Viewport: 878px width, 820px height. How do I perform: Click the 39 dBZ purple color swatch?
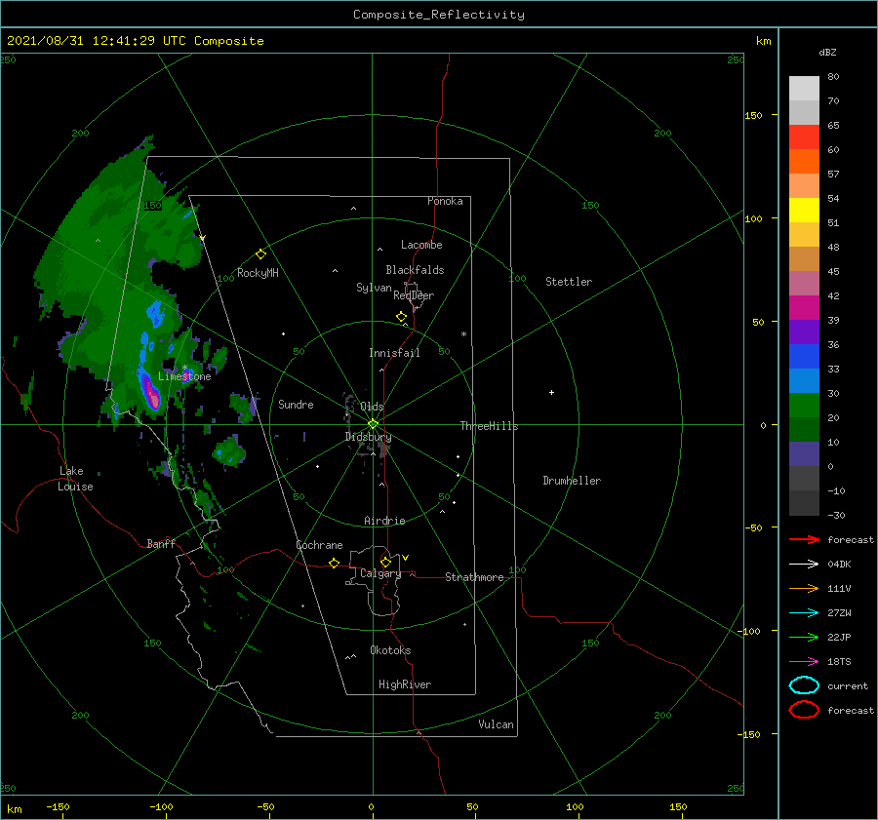coord(804,332)
